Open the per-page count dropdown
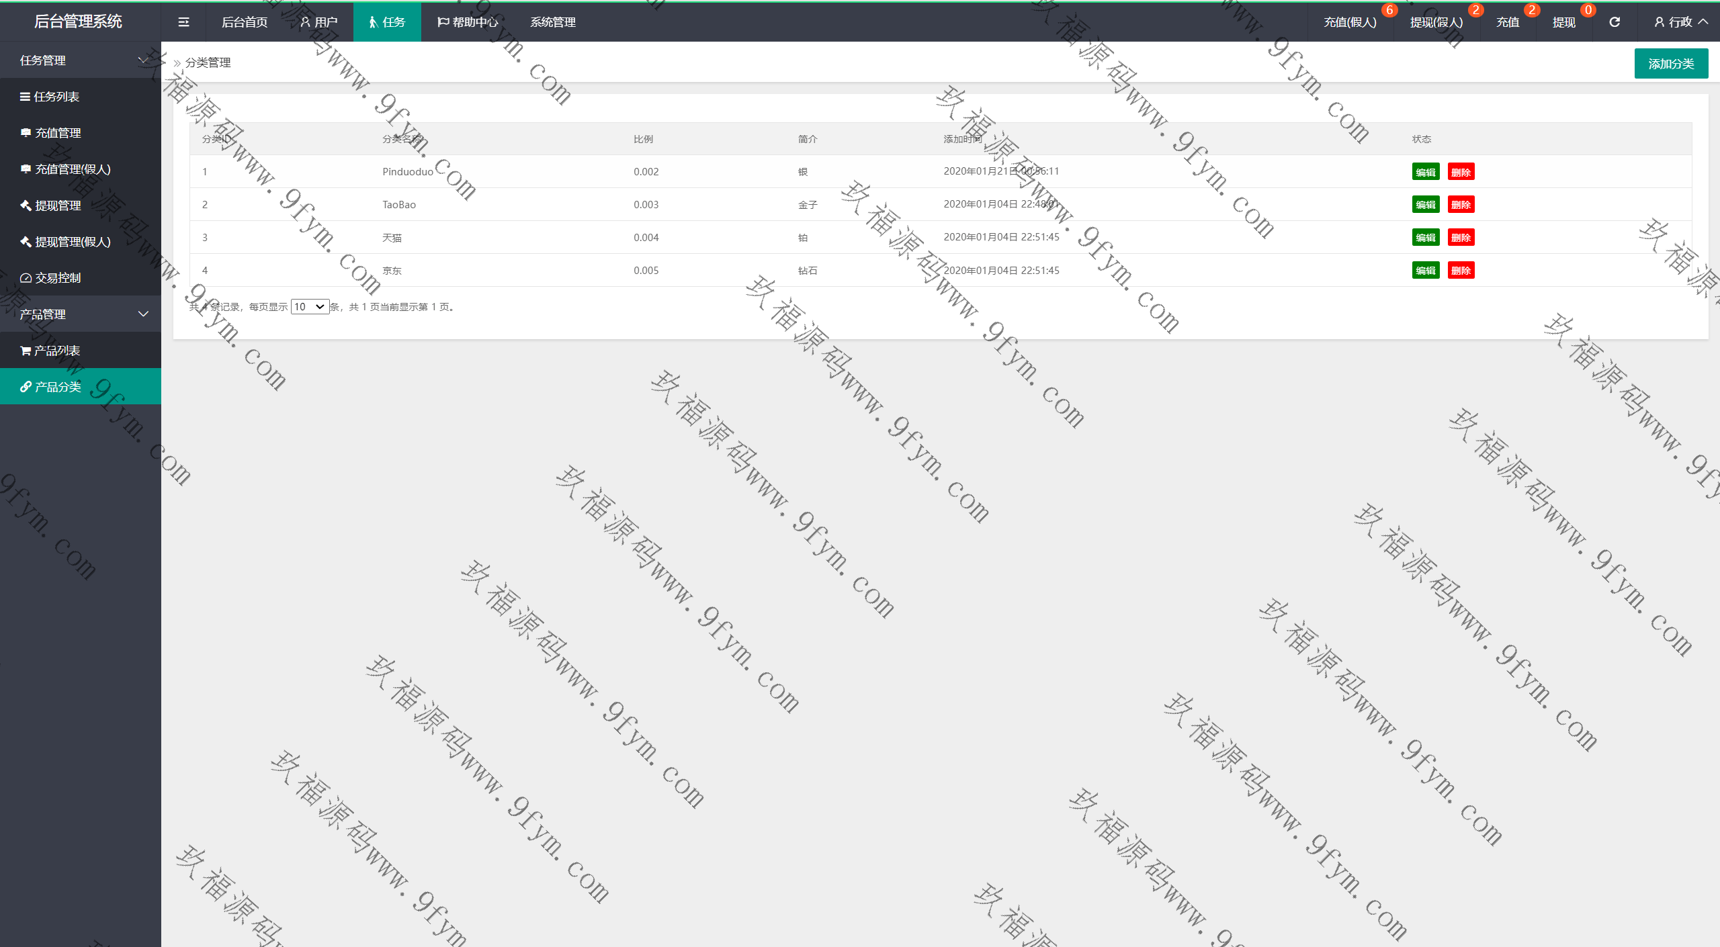The width and height of the screenshot is (1720, 947). 310,307
